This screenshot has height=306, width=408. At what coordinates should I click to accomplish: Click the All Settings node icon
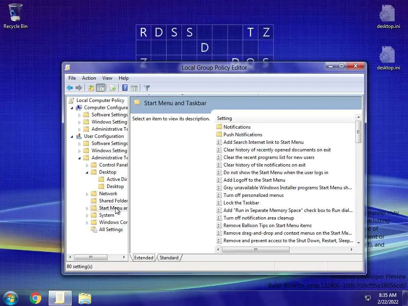94,229
